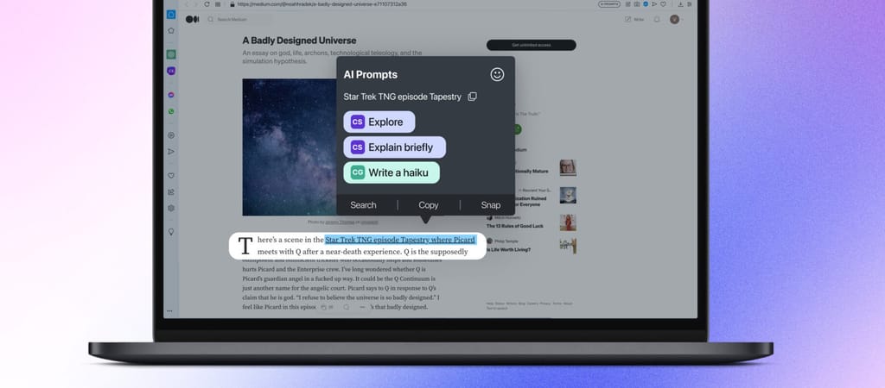Open the Medium notifications bell
This screenshot has width=885, height=388.
tap(657, 19)
